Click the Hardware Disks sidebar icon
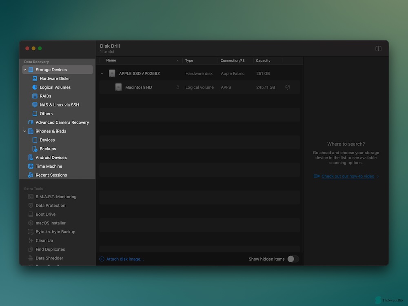The image size is (408, 306). (35, 78)
